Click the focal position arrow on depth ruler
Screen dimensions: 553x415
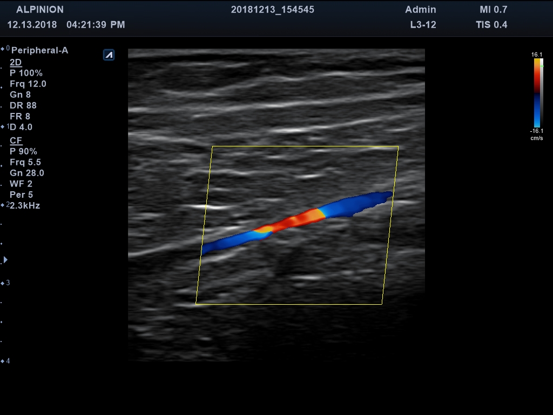pos(5,260)
